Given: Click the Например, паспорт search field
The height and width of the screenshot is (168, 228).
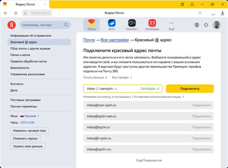Looking at the screenshot, I should tap(45, 25).
